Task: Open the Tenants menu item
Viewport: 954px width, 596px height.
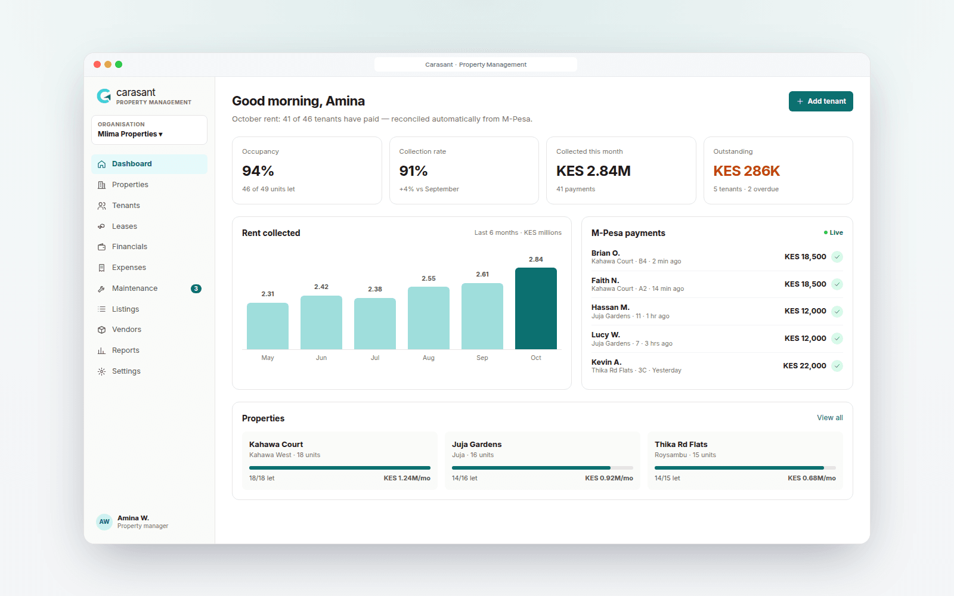Action: pos(149,206)
